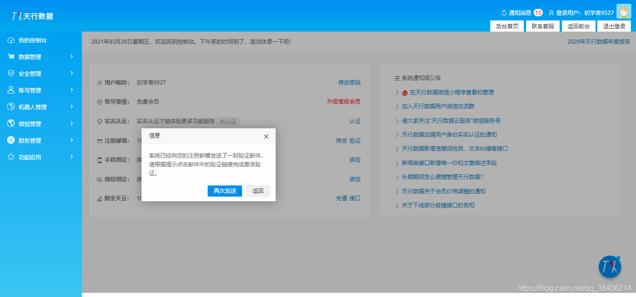Screen dimensions: 636x297
Task: Click 认证 link in 实名认证 row
Action: 355,121
